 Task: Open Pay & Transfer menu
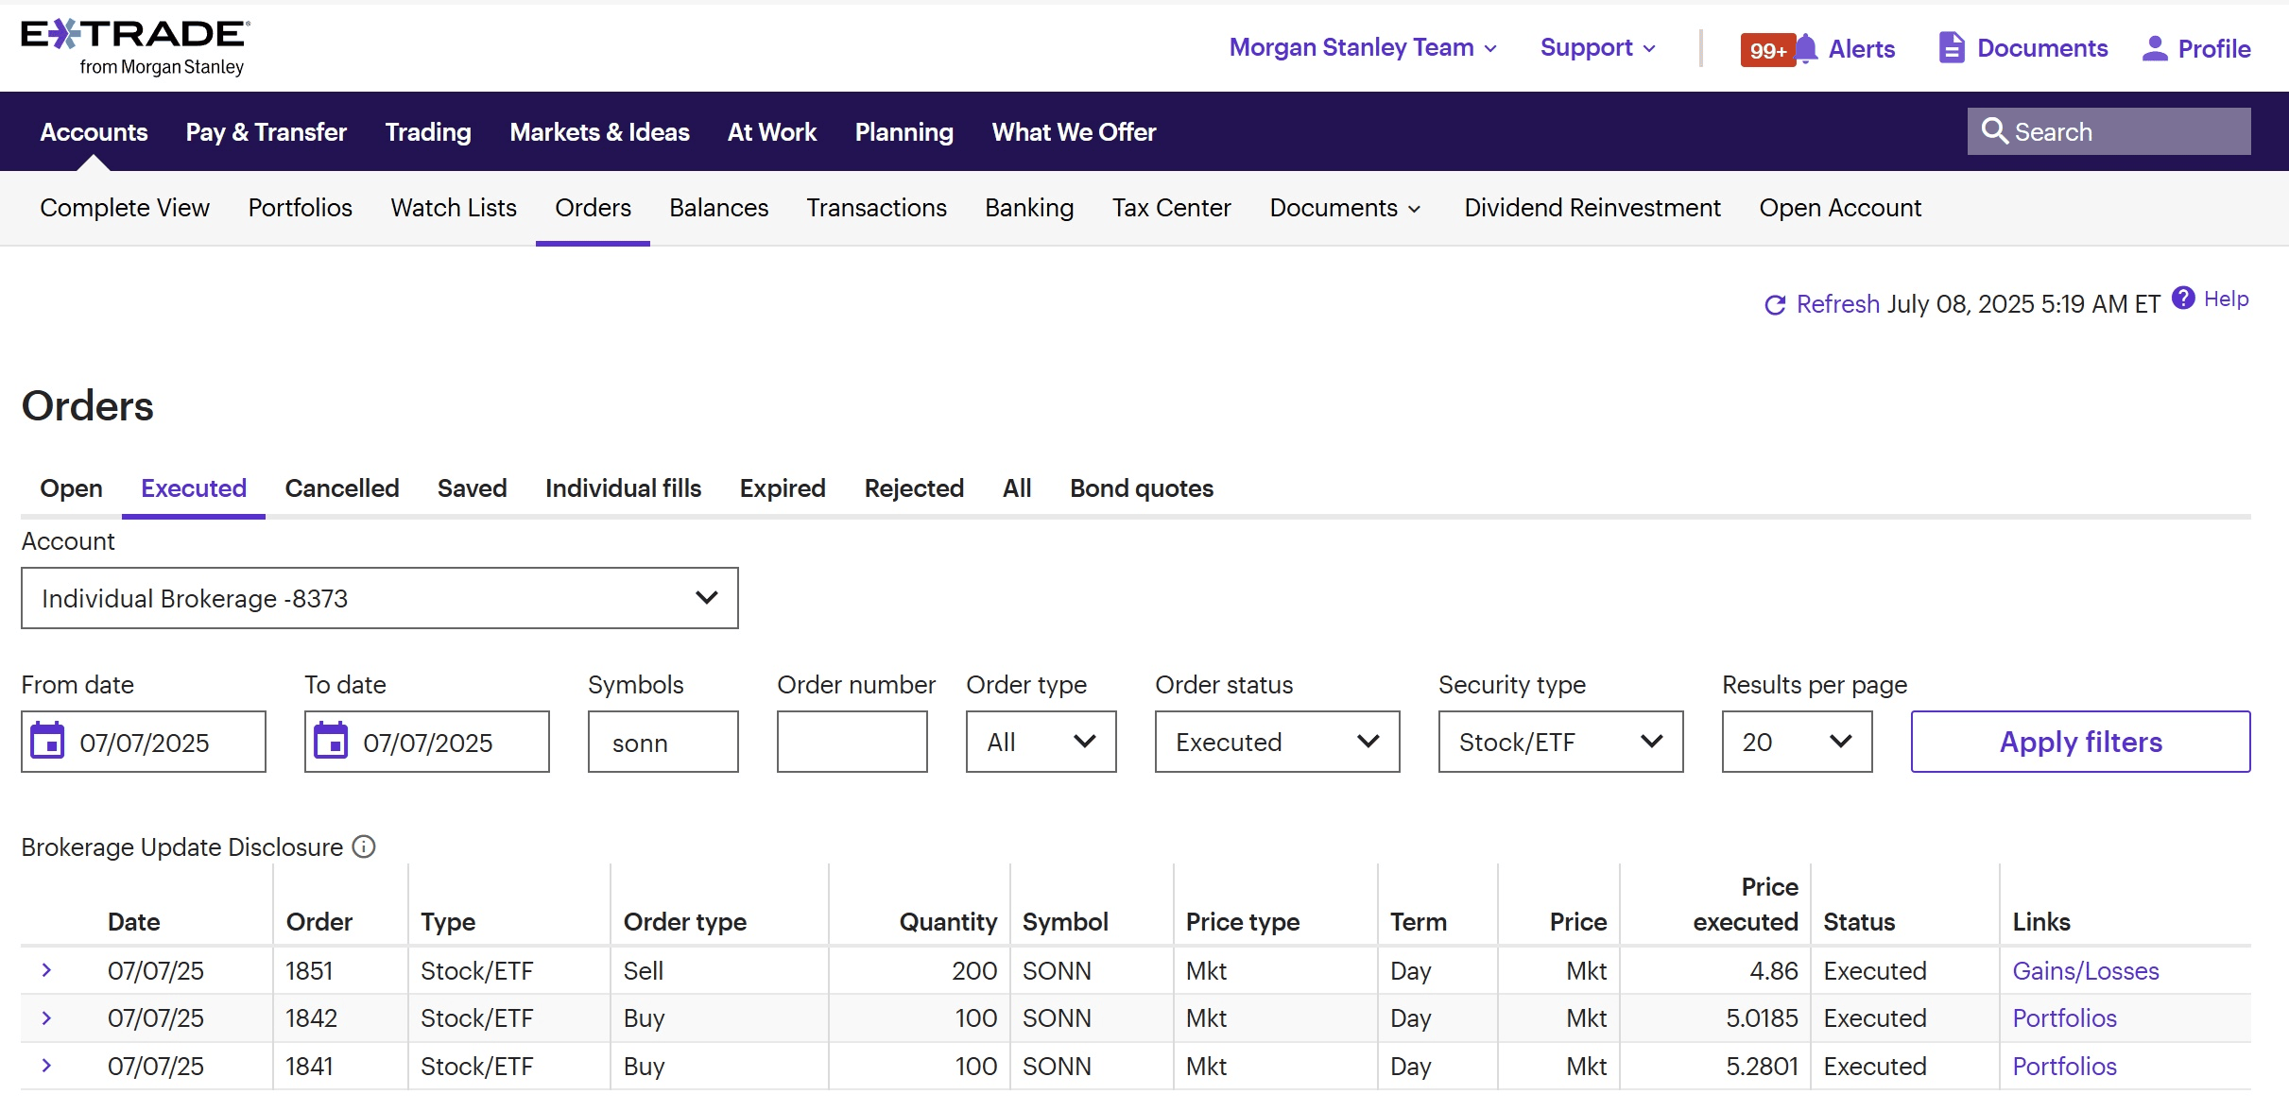(x=267, y=132)
